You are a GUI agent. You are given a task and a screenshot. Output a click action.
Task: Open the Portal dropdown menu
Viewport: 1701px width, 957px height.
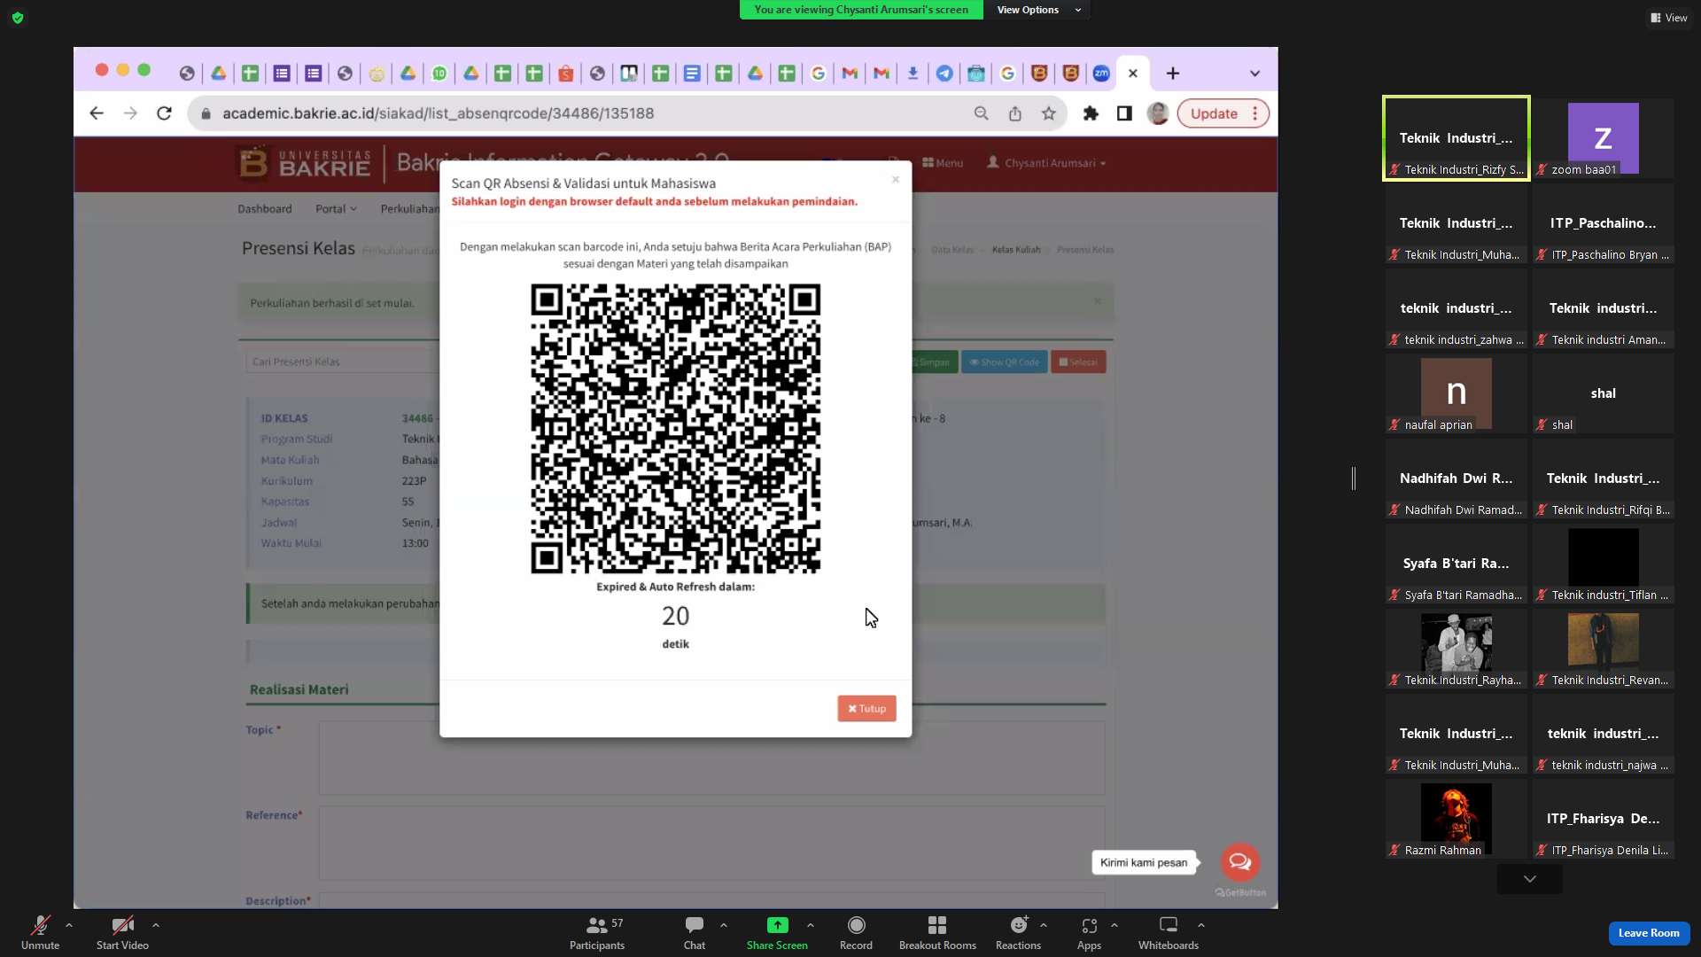pos(336,209)
